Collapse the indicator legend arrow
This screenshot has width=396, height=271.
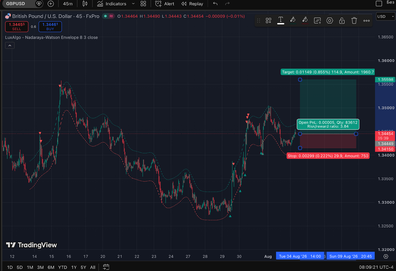click(x=10, y=45)
